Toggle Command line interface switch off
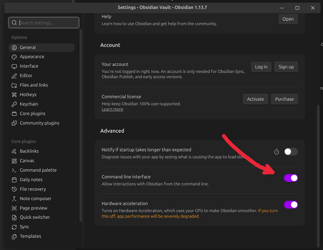 point(291,178)
